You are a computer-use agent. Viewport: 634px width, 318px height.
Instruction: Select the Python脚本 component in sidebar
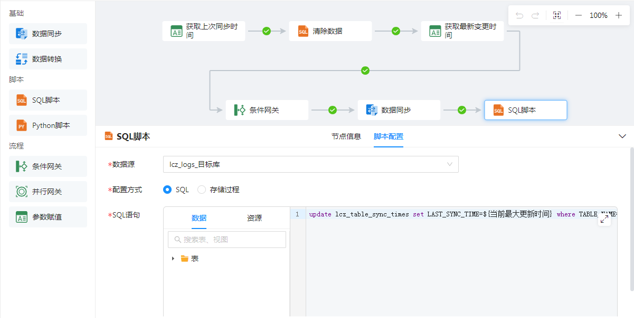click(x=48, y=125)
